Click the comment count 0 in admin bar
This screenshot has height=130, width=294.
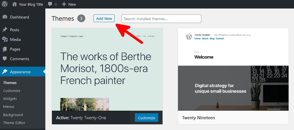pyautogui.click(x=56, y=5)
